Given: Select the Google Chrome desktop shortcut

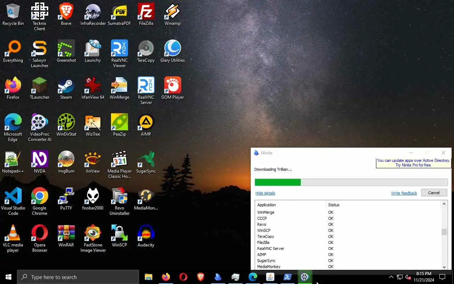Looking at the screenshot, I should pos(40,201).
